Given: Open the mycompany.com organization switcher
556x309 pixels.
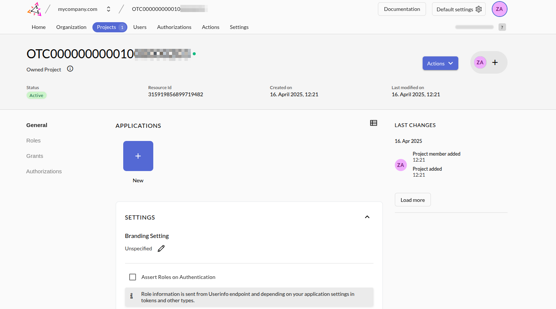Looking at the screenshot, I should 108,9.
